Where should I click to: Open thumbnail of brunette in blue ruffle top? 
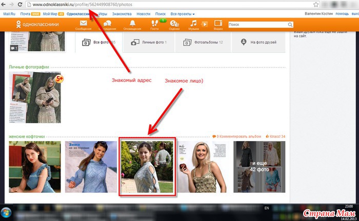point(35,167)
